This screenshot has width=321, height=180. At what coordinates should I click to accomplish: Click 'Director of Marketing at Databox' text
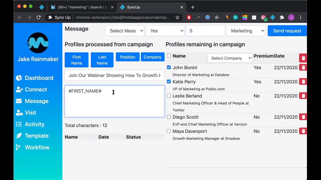tap(201, 75)
